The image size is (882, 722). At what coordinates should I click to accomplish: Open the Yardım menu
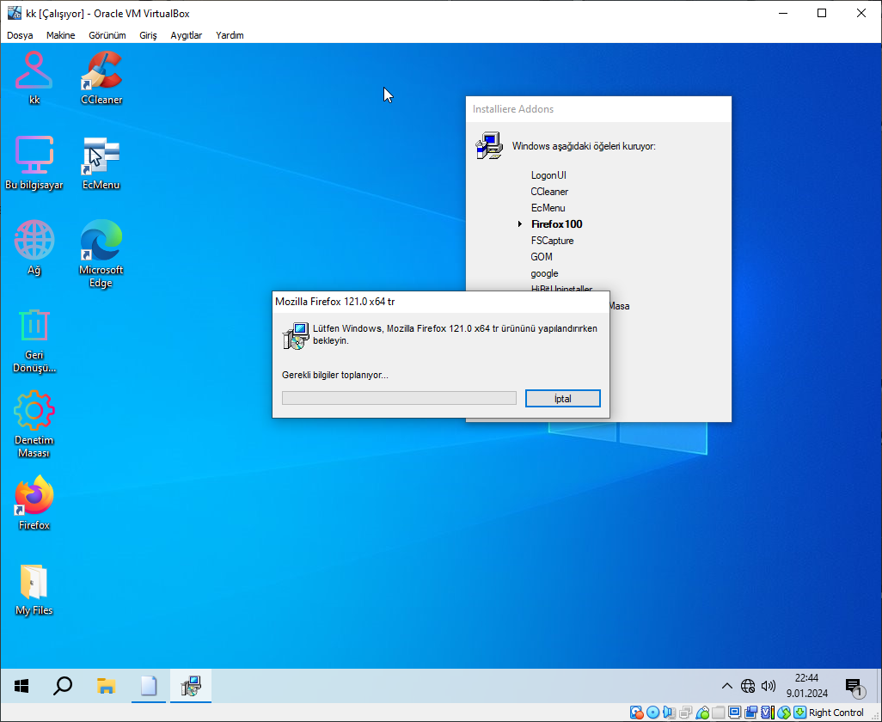230,35
